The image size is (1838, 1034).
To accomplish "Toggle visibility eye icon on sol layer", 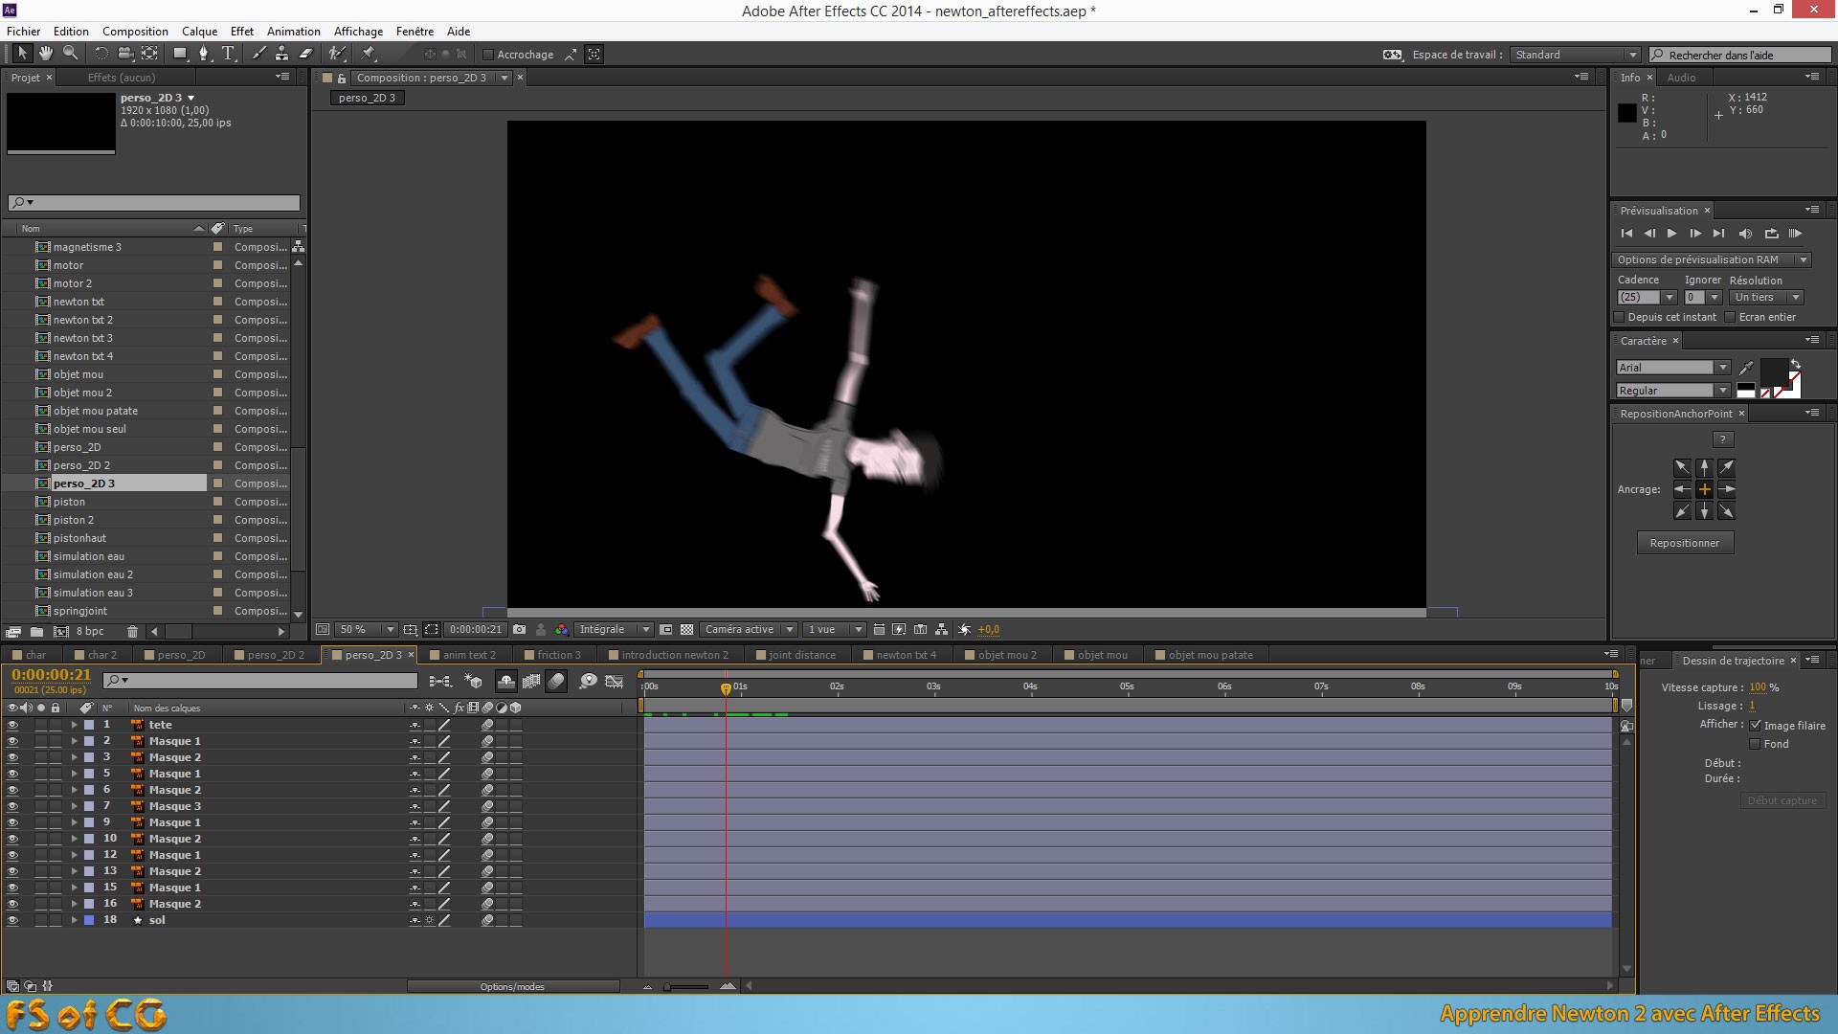I will 11,919.
